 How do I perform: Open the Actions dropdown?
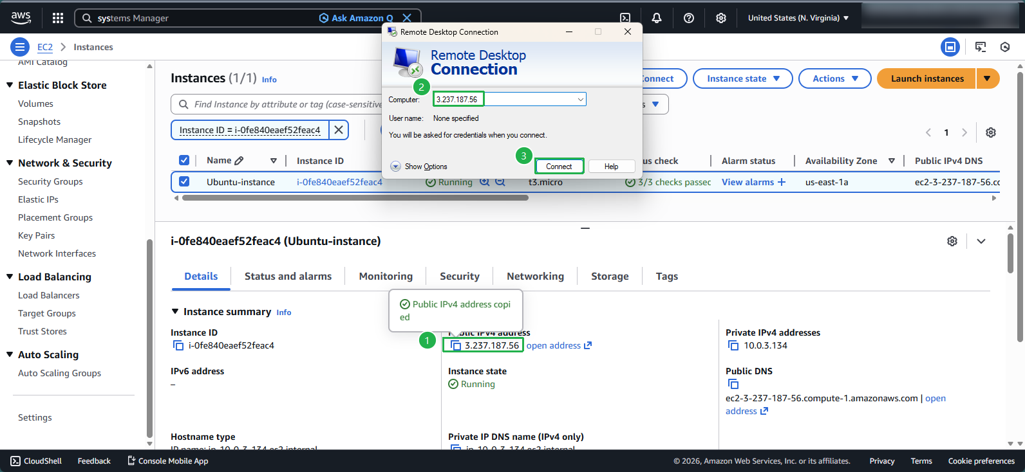(835, 78)
